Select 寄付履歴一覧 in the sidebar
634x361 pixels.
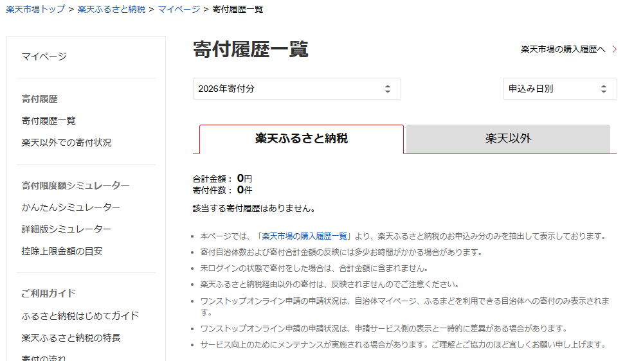[49, 121]
